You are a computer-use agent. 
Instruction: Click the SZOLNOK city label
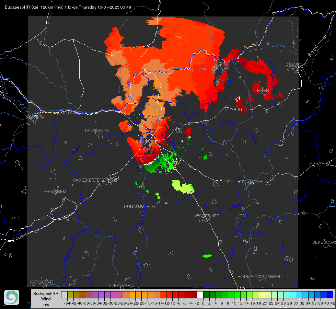click(x=250, y=182)
